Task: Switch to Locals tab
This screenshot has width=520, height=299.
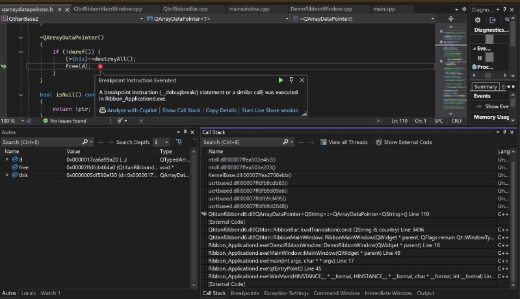Action: pyautogui.click(x=29, y=293)
